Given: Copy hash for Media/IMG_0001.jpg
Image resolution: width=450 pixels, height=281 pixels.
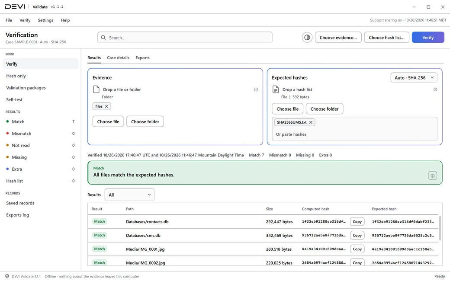Looking at the screenshot, I should click(x=357, y=249).
